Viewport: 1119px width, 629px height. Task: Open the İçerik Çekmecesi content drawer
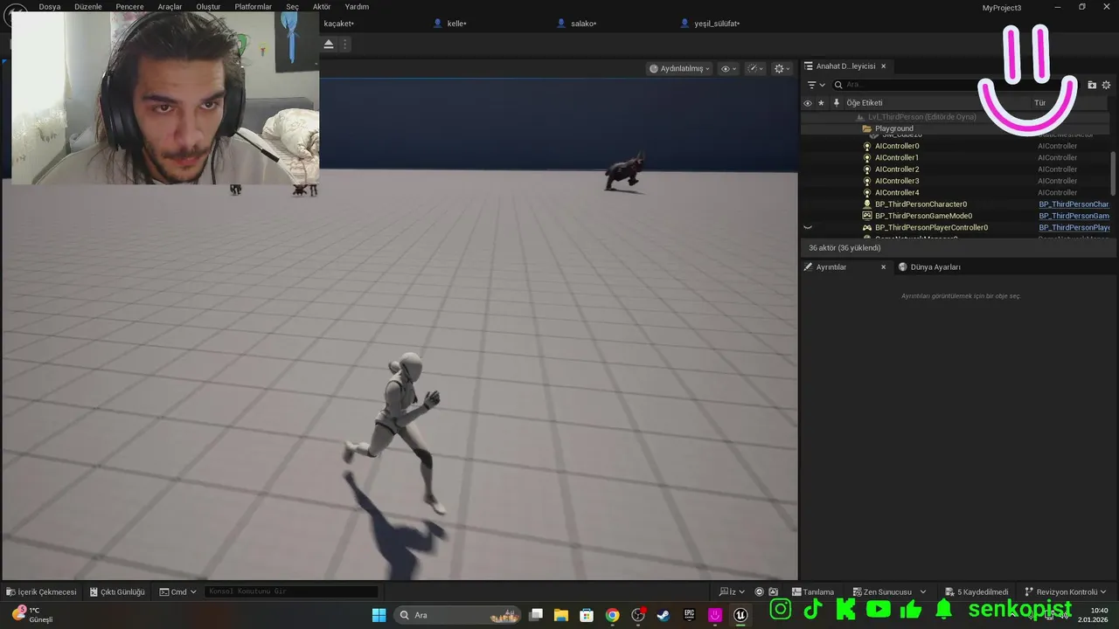pos(41,591)
